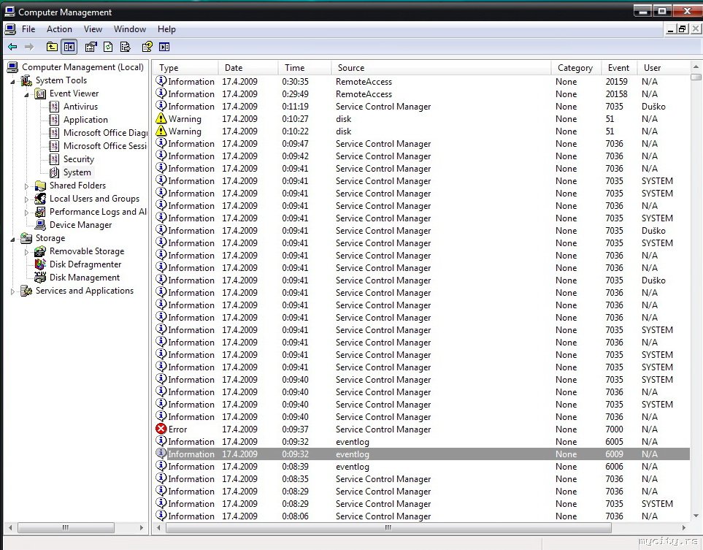This screenshot has width=703, height=550.
Task: Open Device Manager in the tree
Action: pyautogui.click(x=80, y=225)
